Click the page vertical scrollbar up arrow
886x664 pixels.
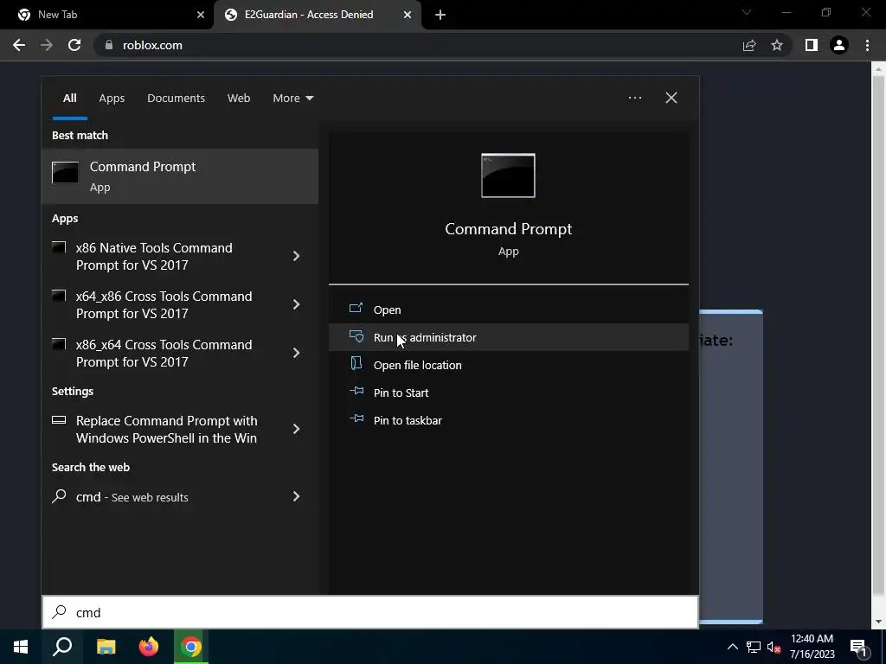click(x=878, y=69)
